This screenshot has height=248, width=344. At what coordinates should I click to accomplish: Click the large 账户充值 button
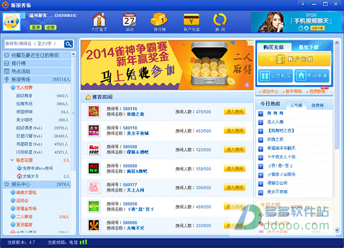(294, 59)
